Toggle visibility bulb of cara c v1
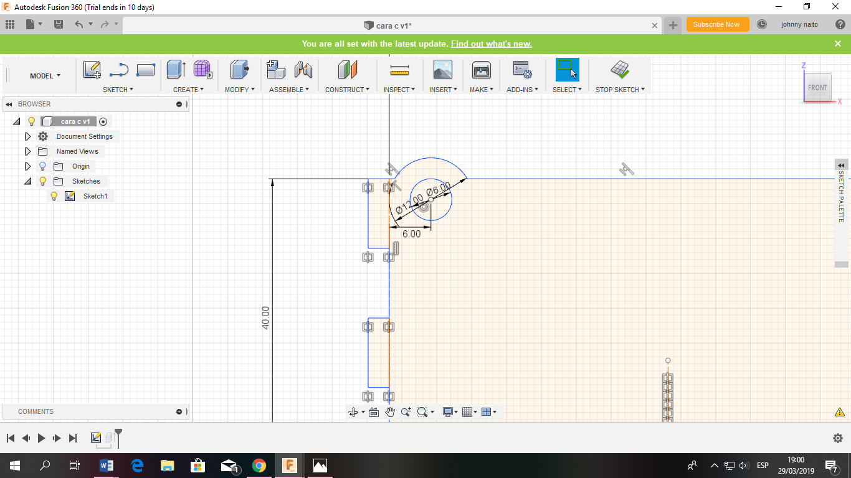Image resolution: width=851 pixels, height=478 pixels. [x=31, y=121]
